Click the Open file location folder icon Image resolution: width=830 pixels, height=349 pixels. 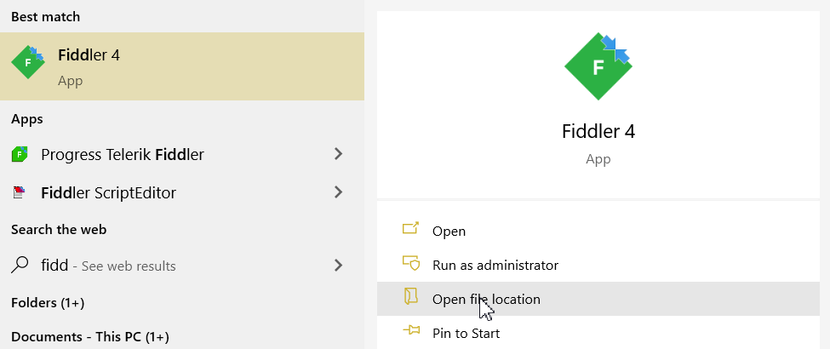point(410,299)
